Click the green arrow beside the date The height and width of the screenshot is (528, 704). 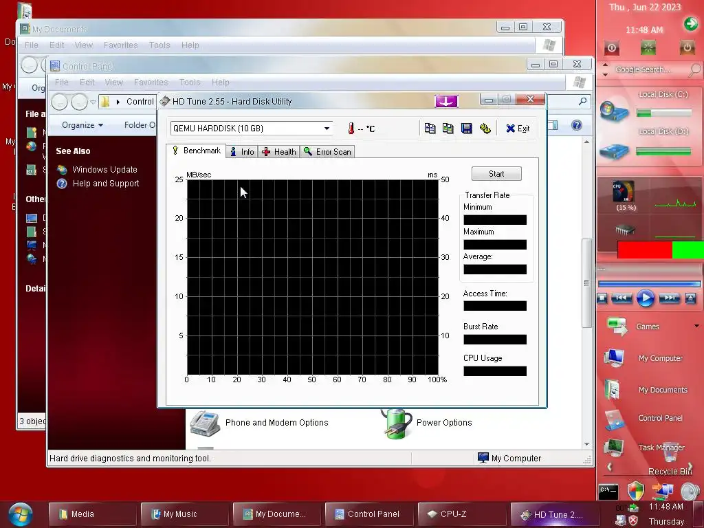point(690,23)
